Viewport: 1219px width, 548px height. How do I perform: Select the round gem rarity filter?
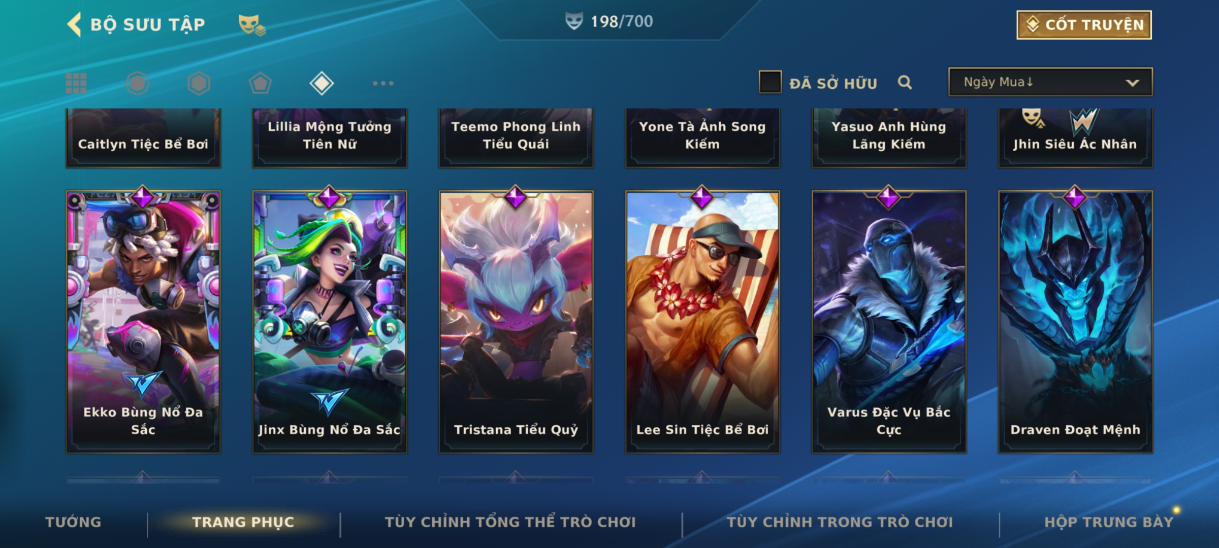(x=138, y=83)
